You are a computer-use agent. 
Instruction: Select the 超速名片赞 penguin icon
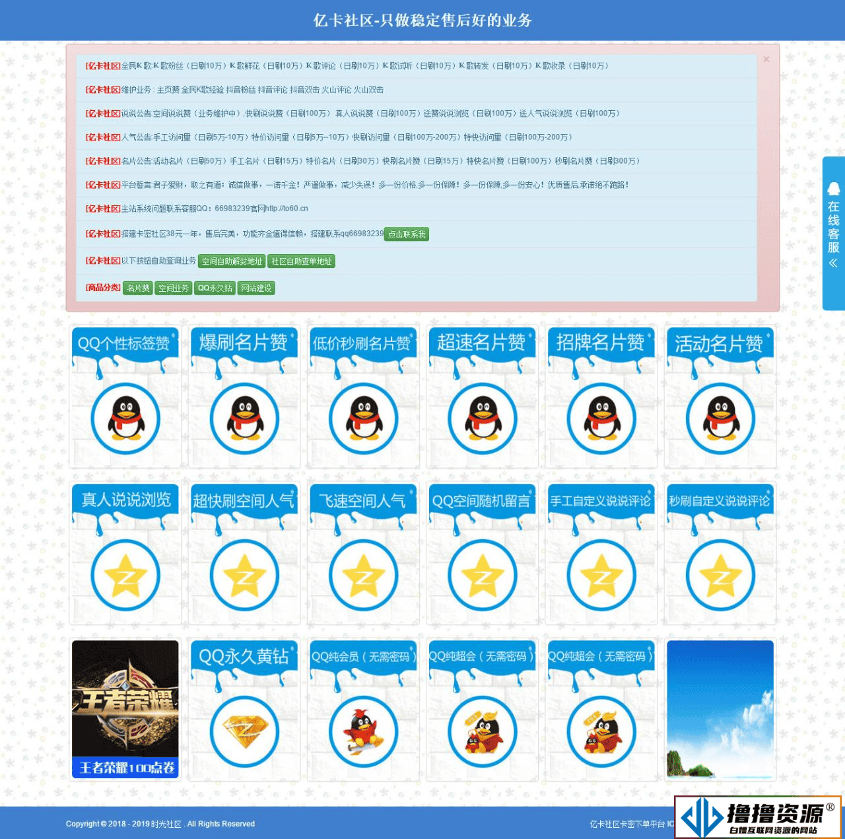(483, 419)
